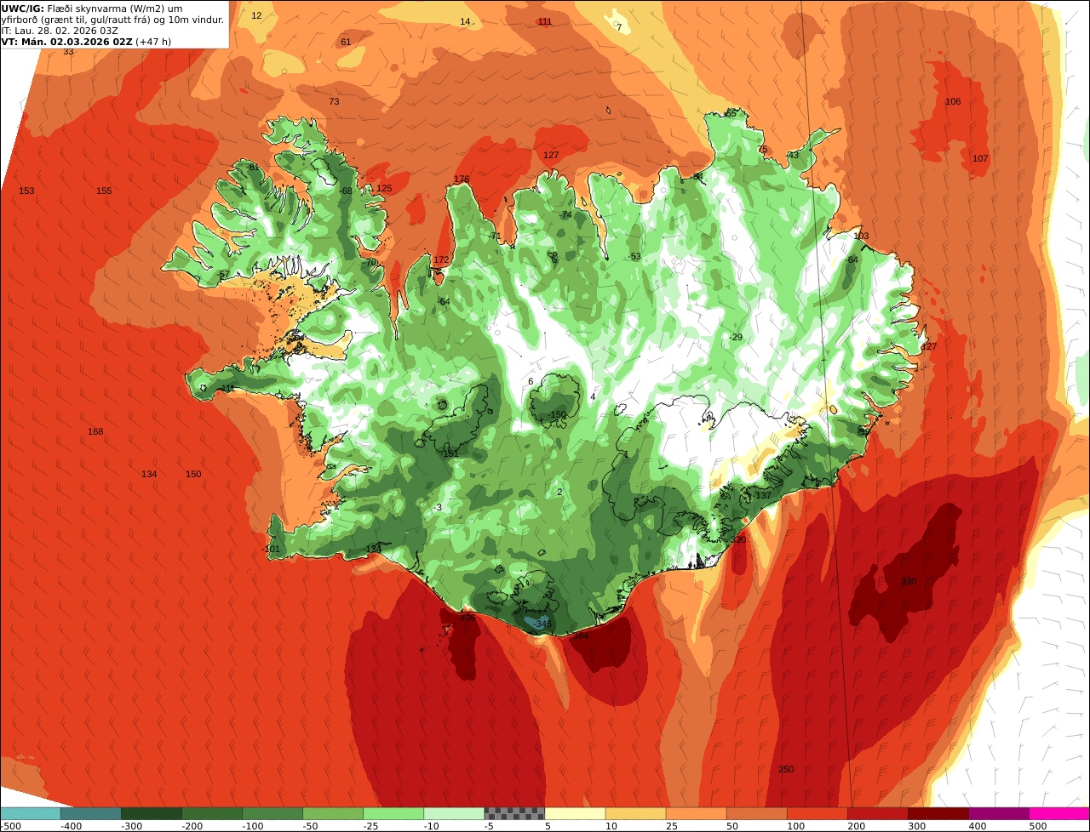
Task: Click the flux value 14 at the top
Action: point(465,21)
